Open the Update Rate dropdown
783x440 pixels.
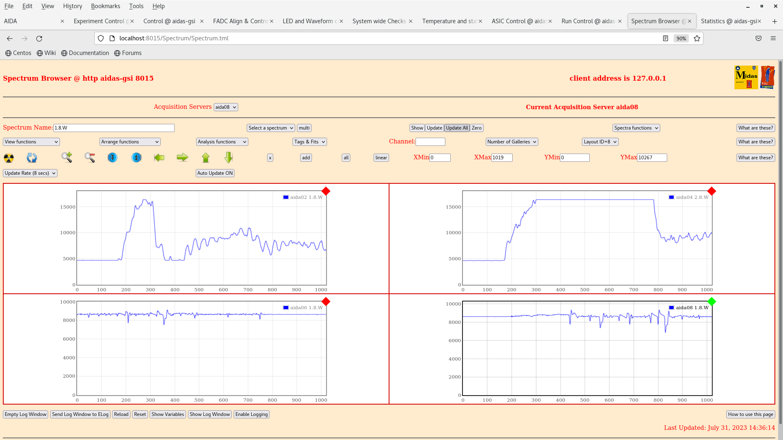tap(30, 173)
